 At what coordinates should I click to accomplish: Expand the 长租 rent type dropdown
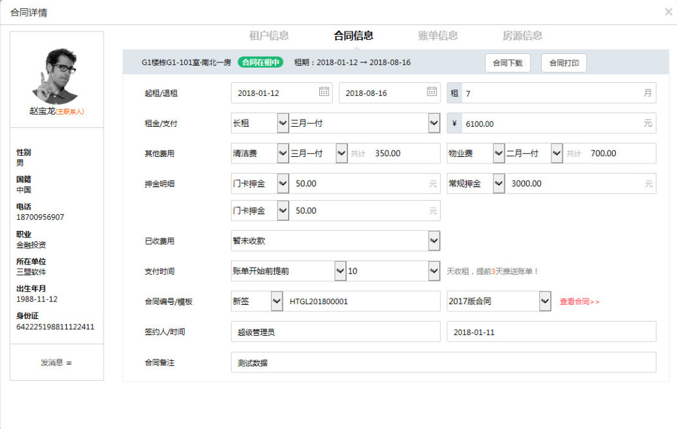point(283,123)
